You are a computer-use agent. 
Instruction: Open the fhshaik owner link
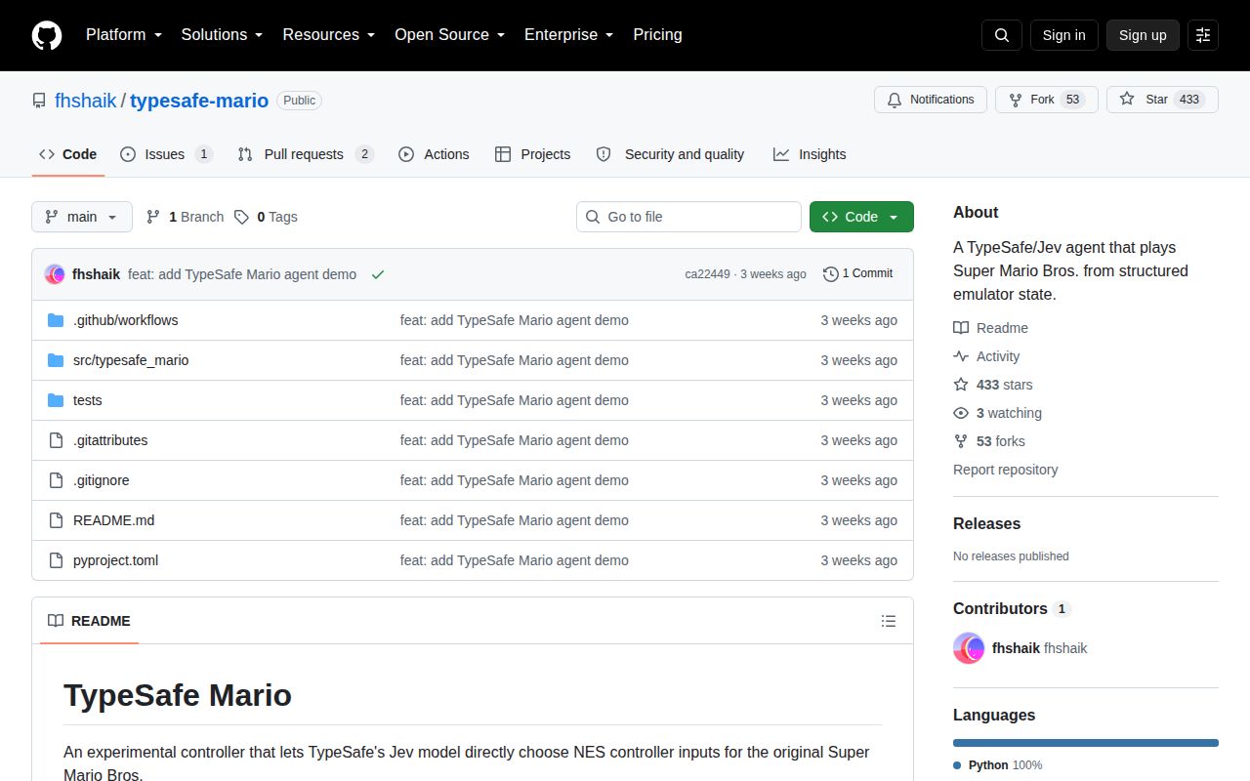[x=86, y=101]
